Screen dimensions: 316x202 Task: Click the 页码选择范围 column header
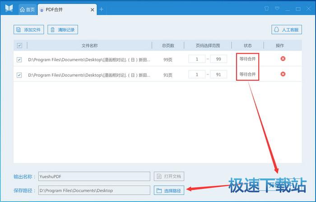click(x=208, y=46)
